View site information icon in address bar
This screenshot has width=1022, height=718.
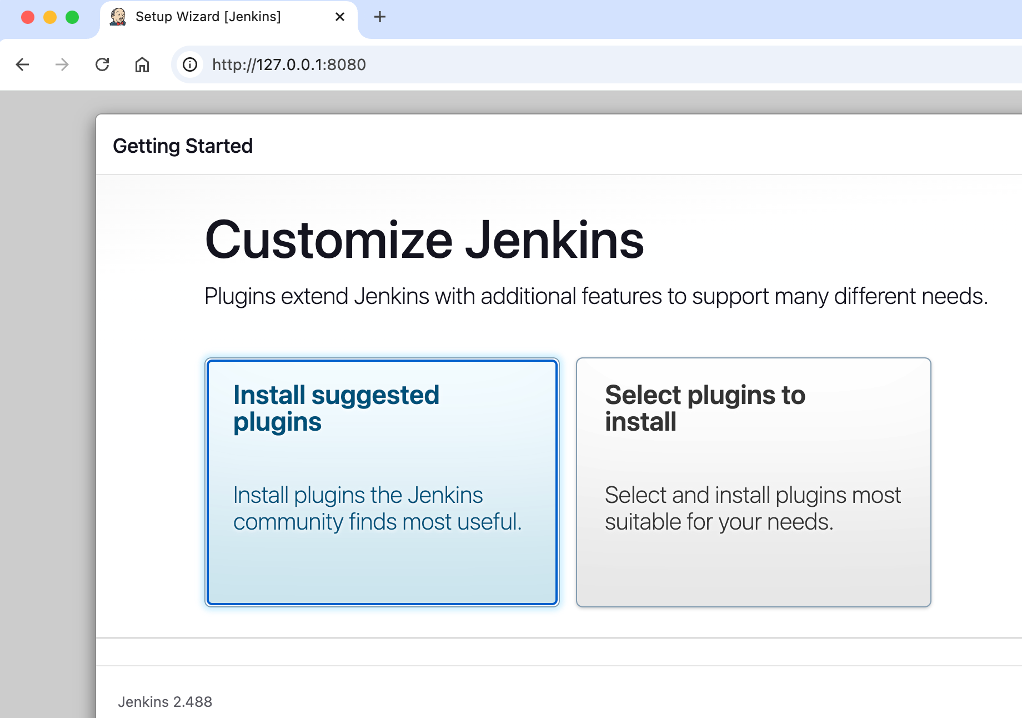tap(190, 64)
